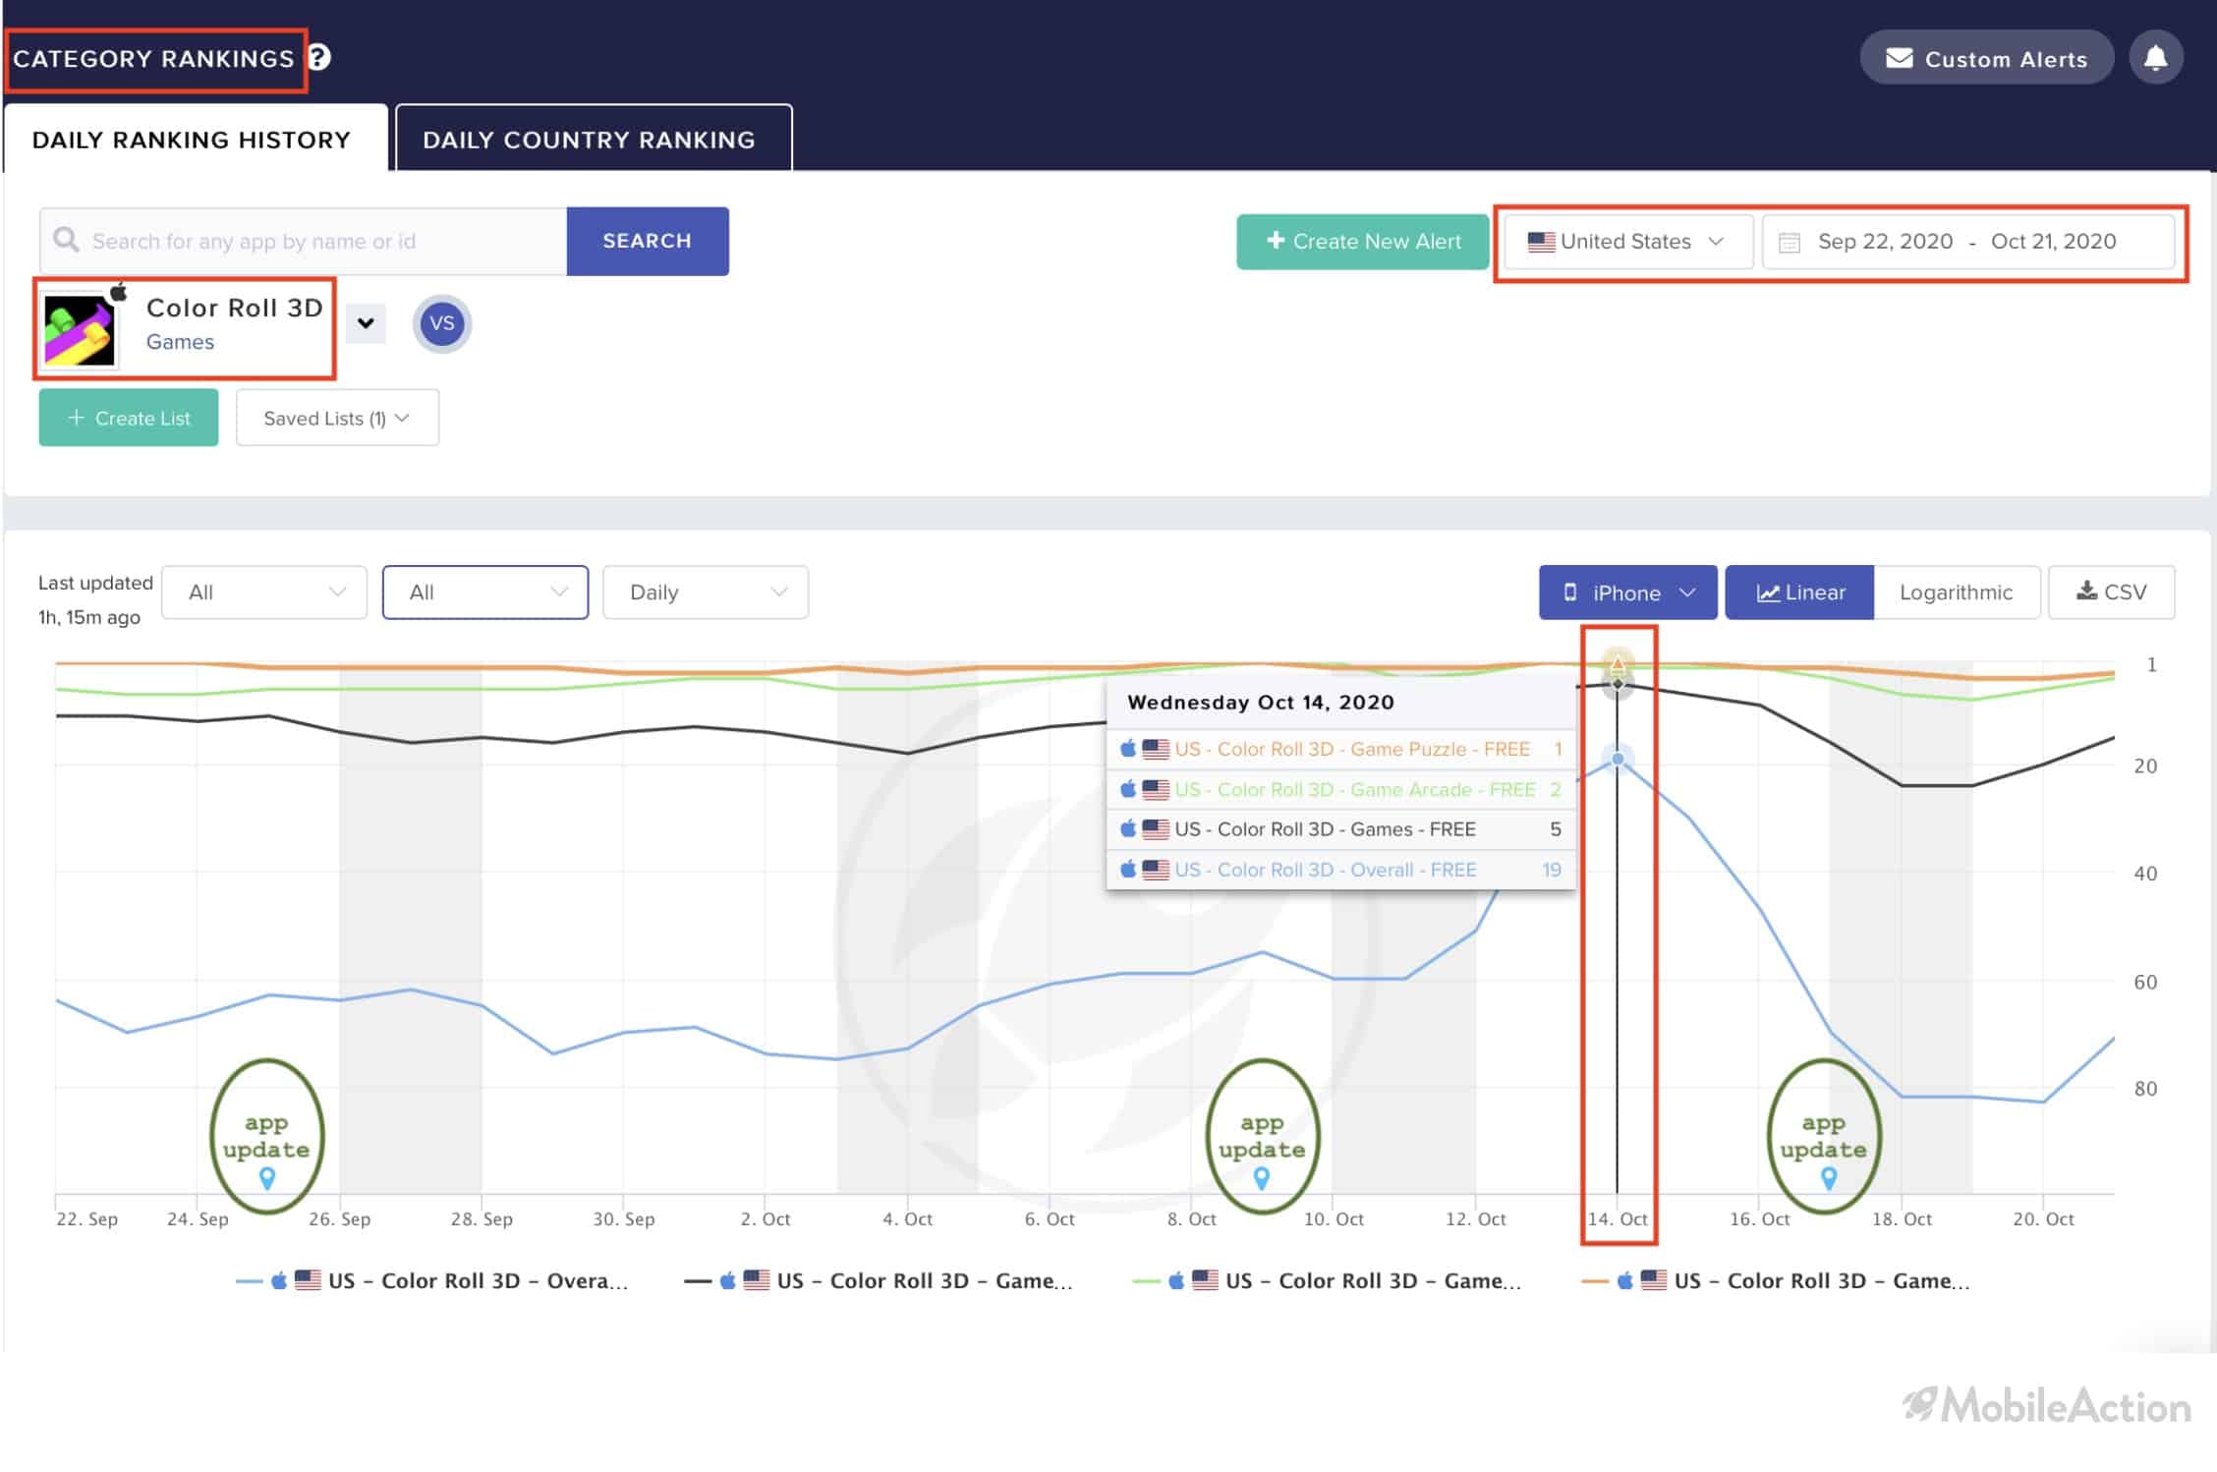Open the Games category link
The height and width of the screenshot is (1472, 2217).
coord(180,342)
